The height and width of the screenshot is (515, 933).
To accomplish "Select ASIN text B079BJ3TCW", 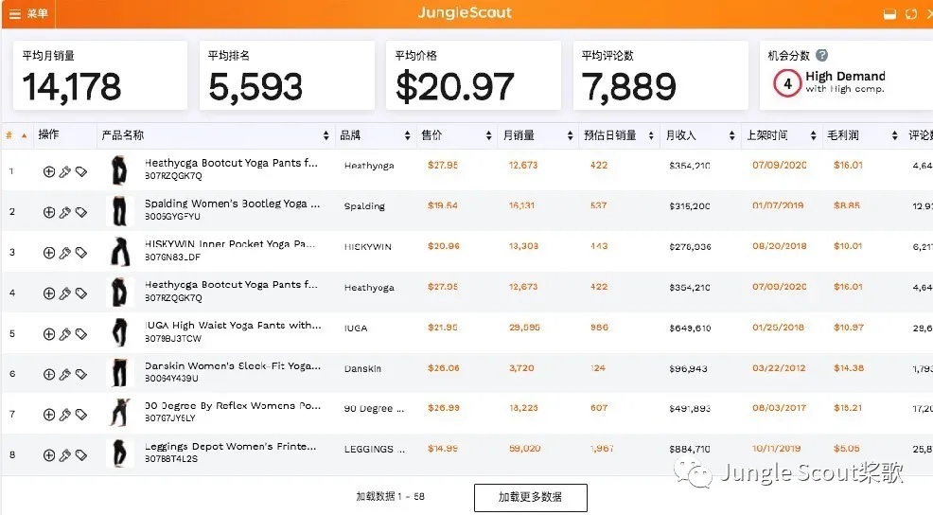I will coord(173,338).
